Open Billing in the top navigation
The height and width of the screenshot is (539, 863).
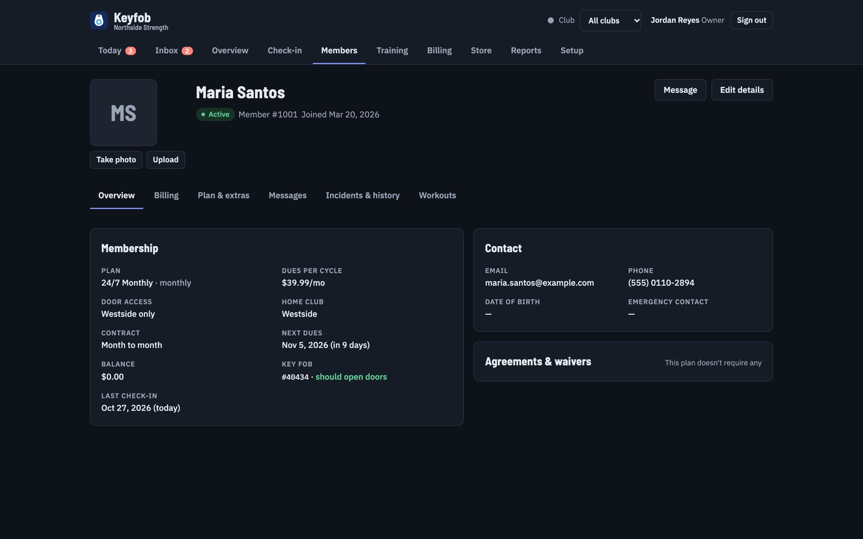point(439,50)
